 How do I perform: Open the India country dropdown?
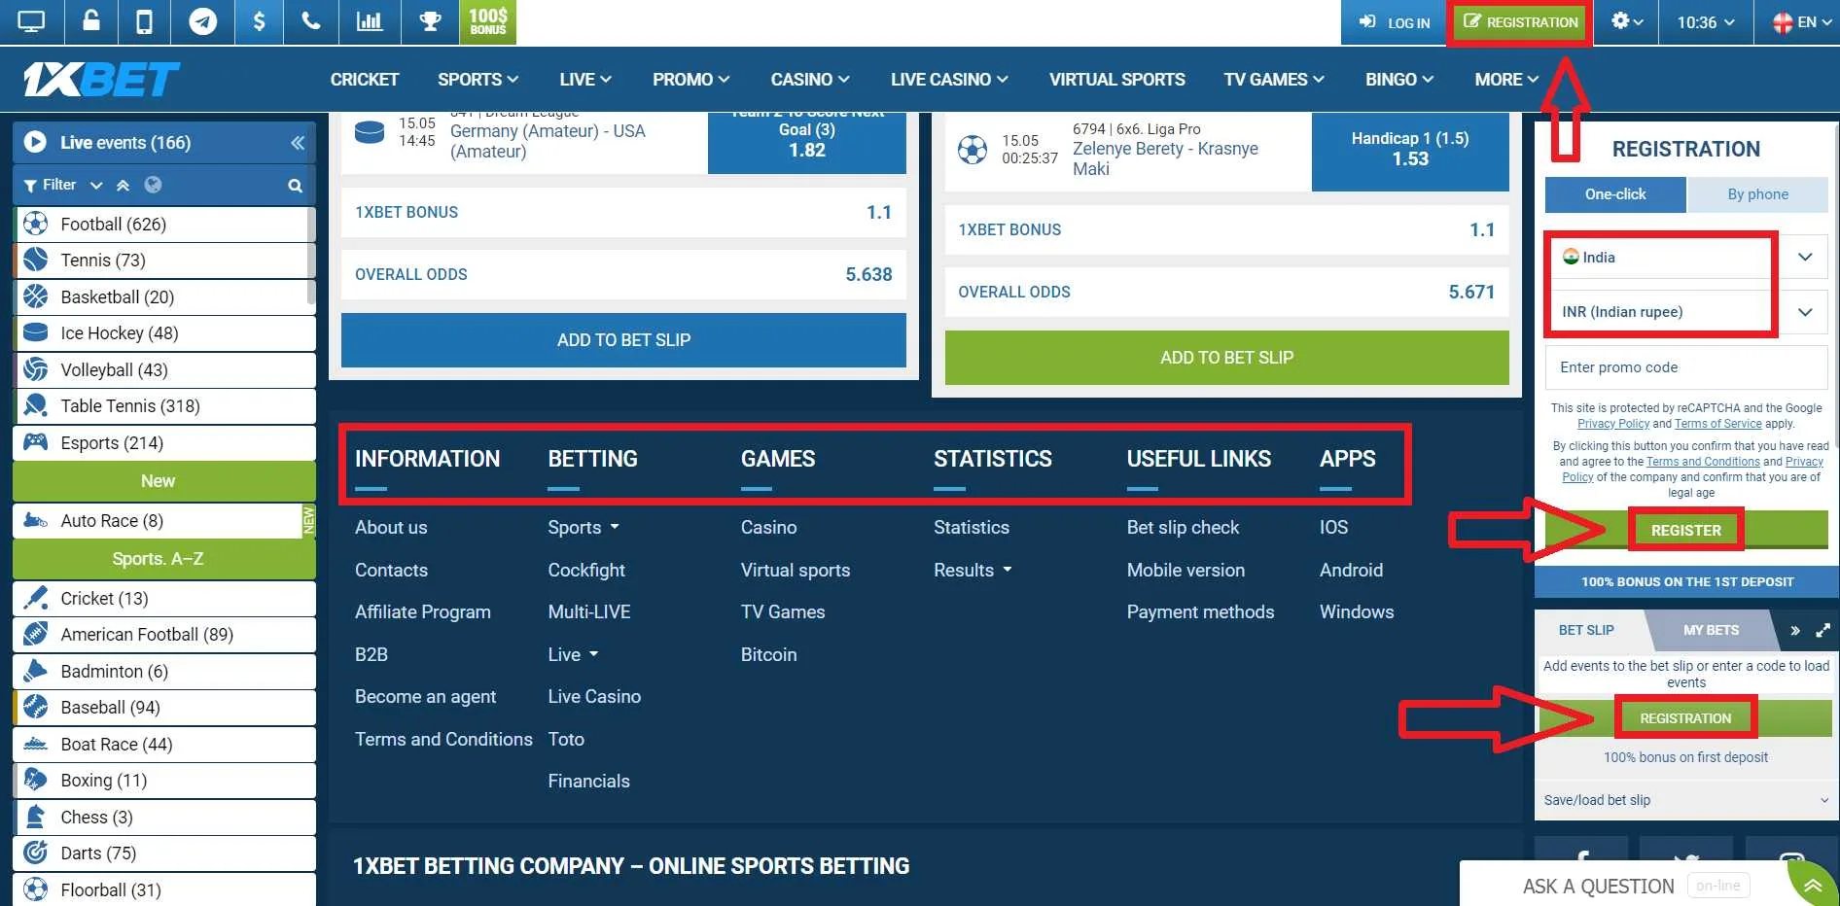click(1686, 258)
